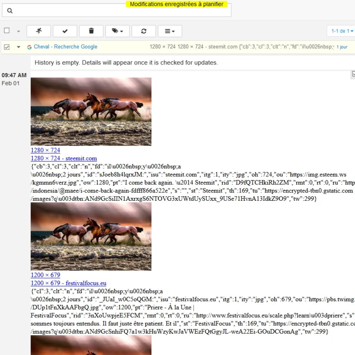Click the search magnifier icon

(x=10, y=11)
